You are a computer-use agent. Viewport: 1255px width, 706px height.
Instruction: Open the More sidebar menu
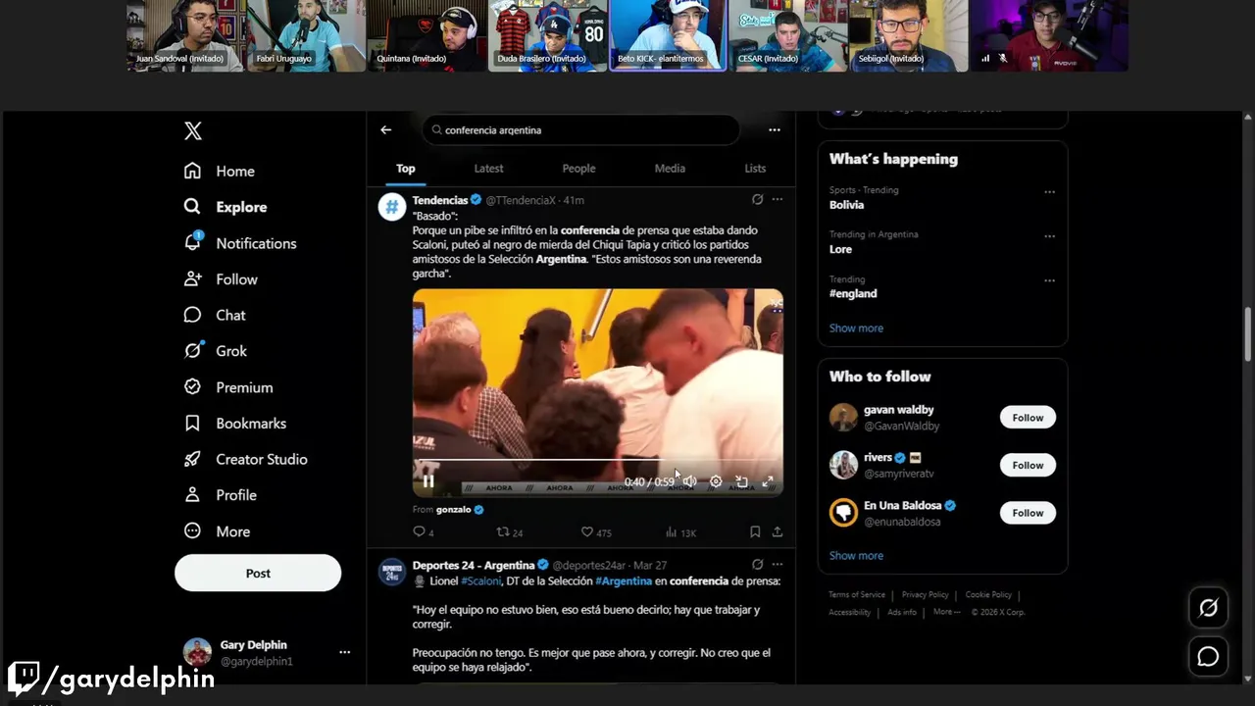click(218, 531)
